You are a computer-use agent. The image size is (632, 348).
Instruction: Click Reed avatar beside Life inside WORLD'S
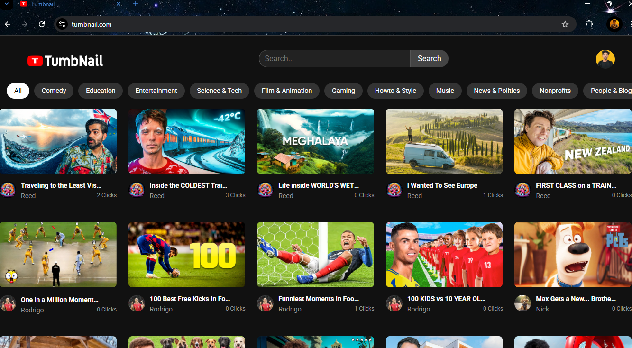click(265, 190)
